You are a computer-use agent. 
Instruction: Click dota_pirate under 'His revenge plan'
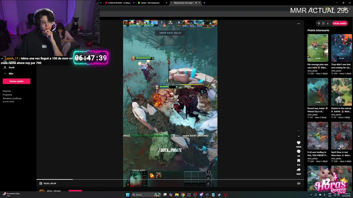[x=312, y=71]
